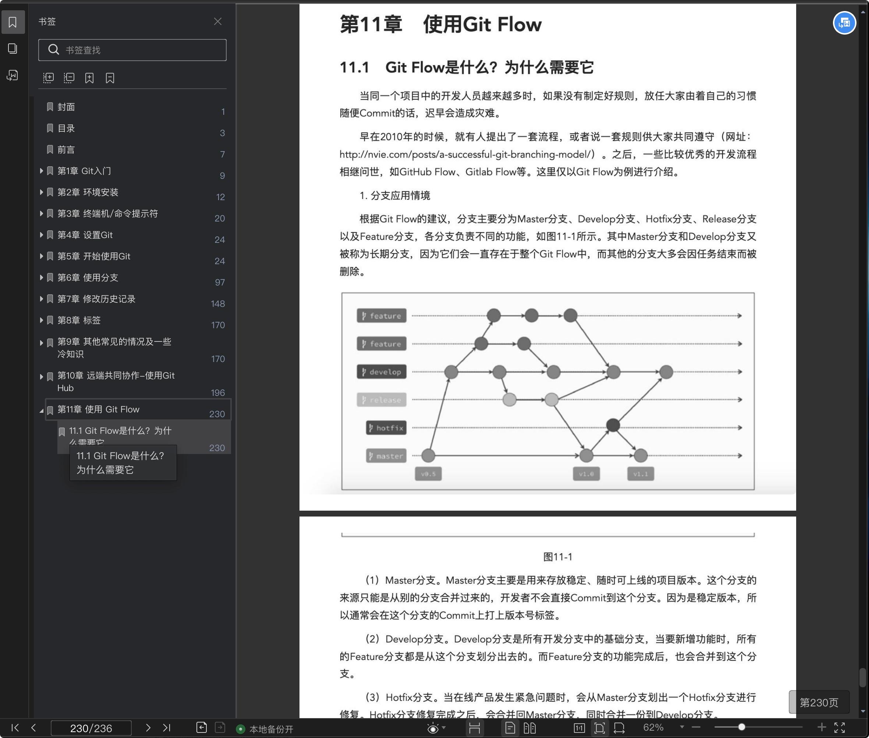
Task: Toggle continuous scrolling mode icon
Action: click(475, 728)
